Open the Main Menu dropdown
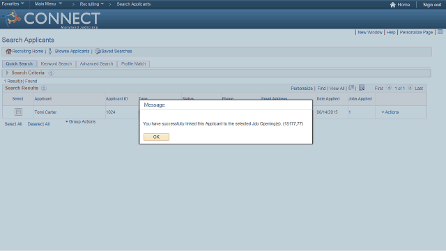The height and width of the screenshot is (251, 446). (x=48, y=4)
